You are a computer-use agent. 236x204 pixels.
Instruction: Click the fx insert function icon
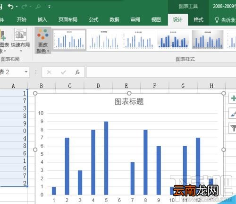[x=77, y=72]
